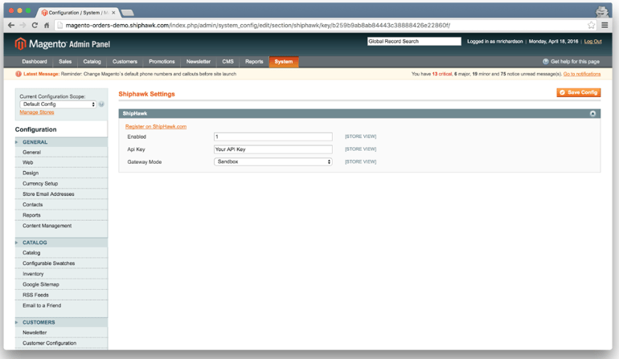
Task: Click the help icon beside scope selector
Action: click(x=101, y=104)
